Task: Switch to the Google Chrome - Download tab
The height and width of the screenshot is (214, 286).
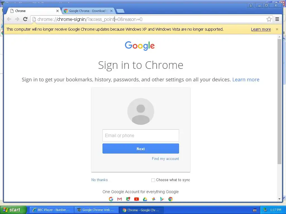Action: pyautogui.click(x=88, y=11)
